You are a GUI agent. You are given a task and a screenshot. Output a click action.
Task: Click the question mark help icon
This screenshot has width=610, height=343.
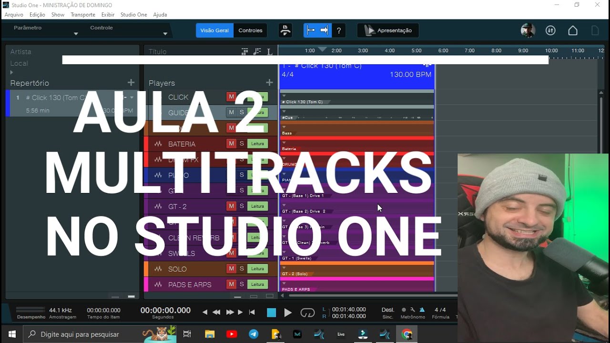pos(338,30)
